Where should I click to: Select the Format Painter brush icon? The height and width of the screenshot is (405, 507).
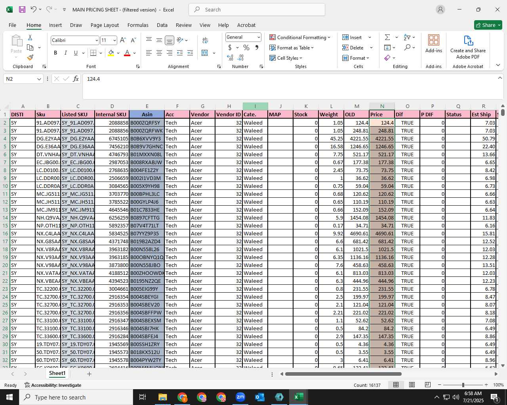pos(30,57)
